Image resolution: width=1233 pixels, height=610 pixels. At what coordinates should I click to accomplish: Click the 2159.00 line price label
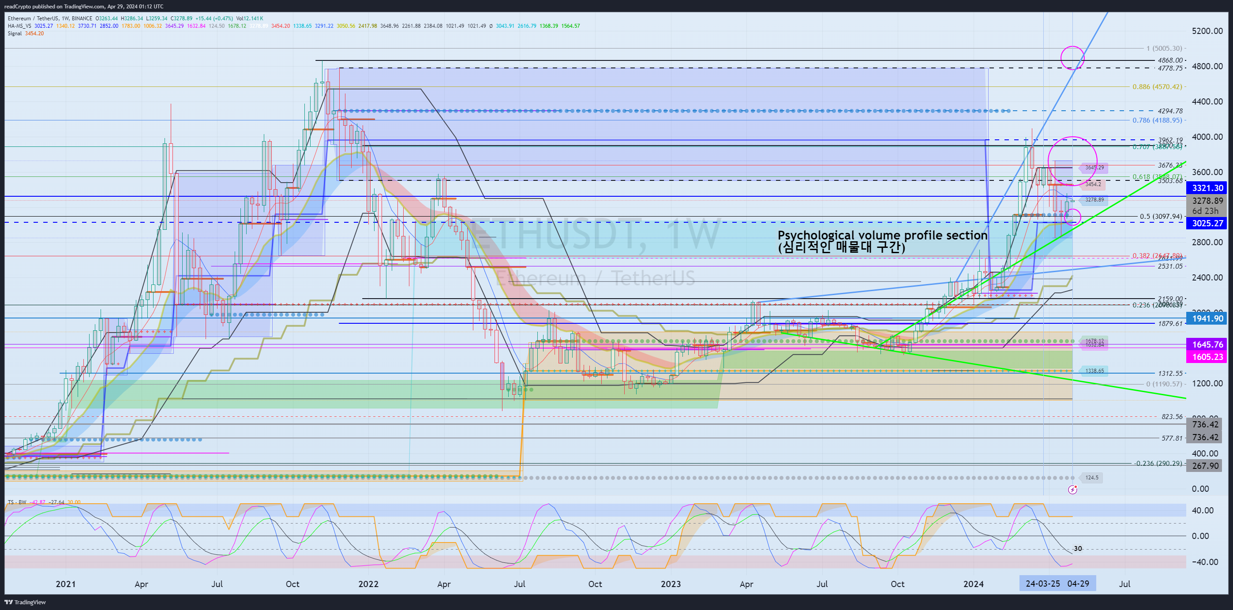[1170, 299]
